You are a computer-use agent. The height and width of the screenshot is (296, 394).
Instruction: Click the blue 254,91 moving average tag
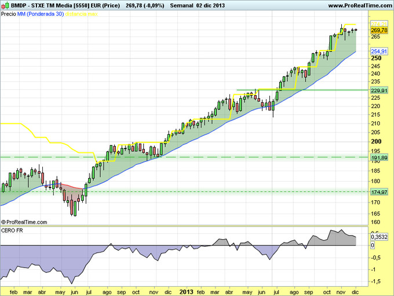(x=378, y=51)
